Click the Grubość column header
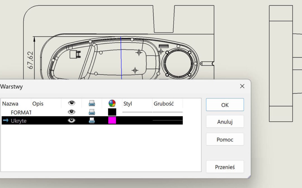Image resolution: width=302 pixels, height=188 pixels. 164,104
